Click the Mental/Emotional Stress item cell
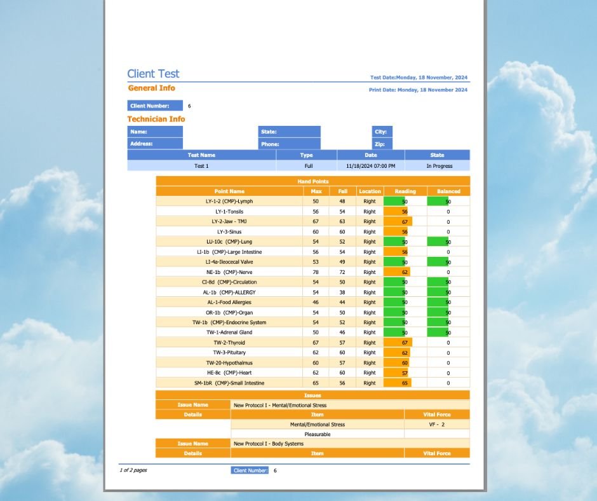 (x=318, y=424)
